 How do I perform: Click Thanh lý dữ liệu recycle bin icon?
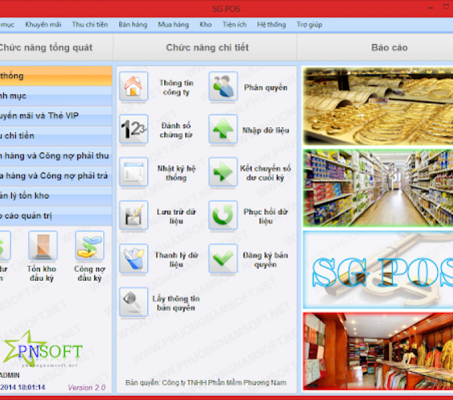pos(133,259)
